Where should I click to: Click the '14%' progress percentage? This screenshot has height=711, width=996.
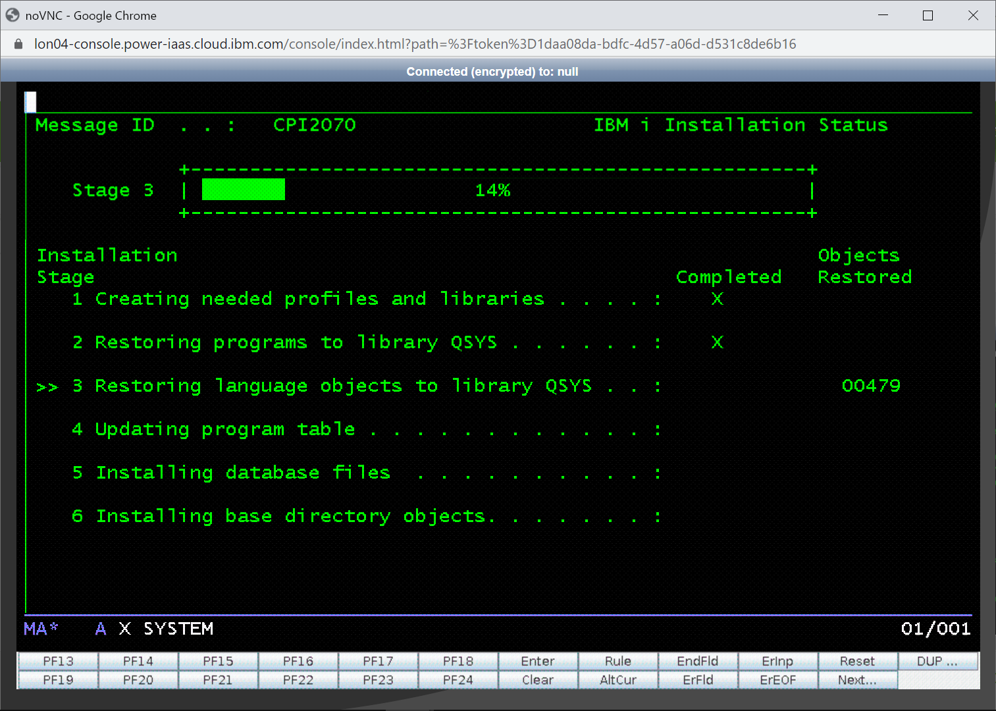tap(493, 190)
